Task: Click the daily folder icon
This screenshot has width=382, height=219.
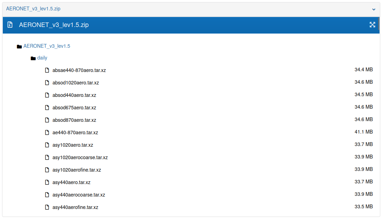Action: click(33, 58)
